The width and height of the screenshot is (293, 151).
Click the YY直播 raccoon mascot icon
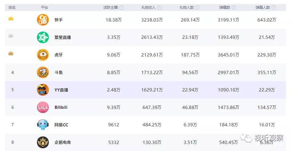(43, 90)
